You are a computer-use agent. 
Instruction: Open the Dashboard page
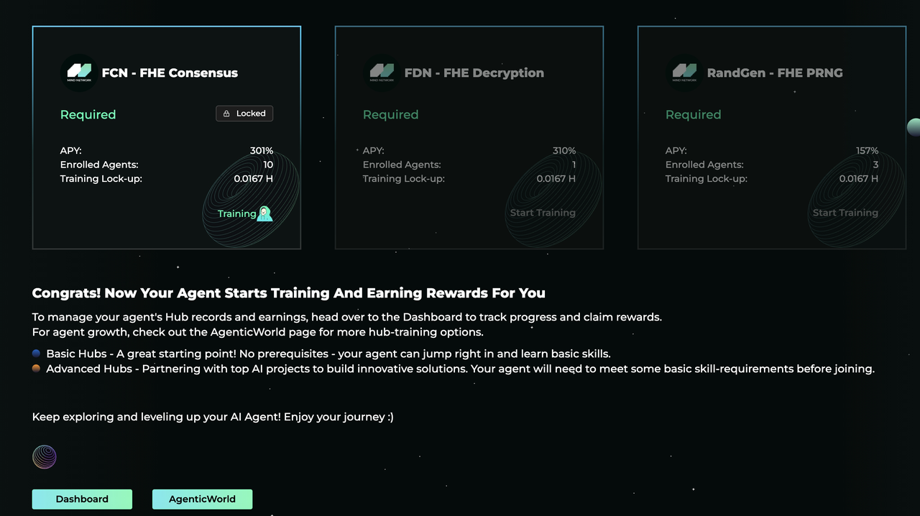pyautogui.click(x=82, y=499)
